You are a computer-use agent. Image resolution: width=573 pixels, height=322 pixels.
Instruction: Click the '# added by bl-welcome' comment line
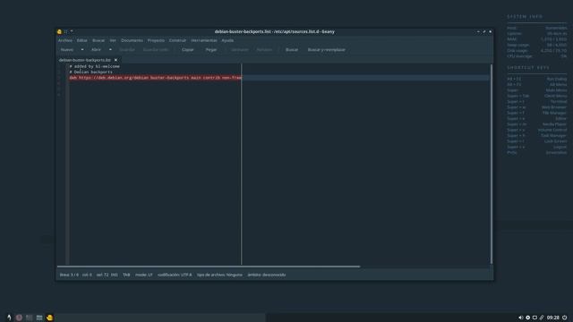click(x=95, y=66)
